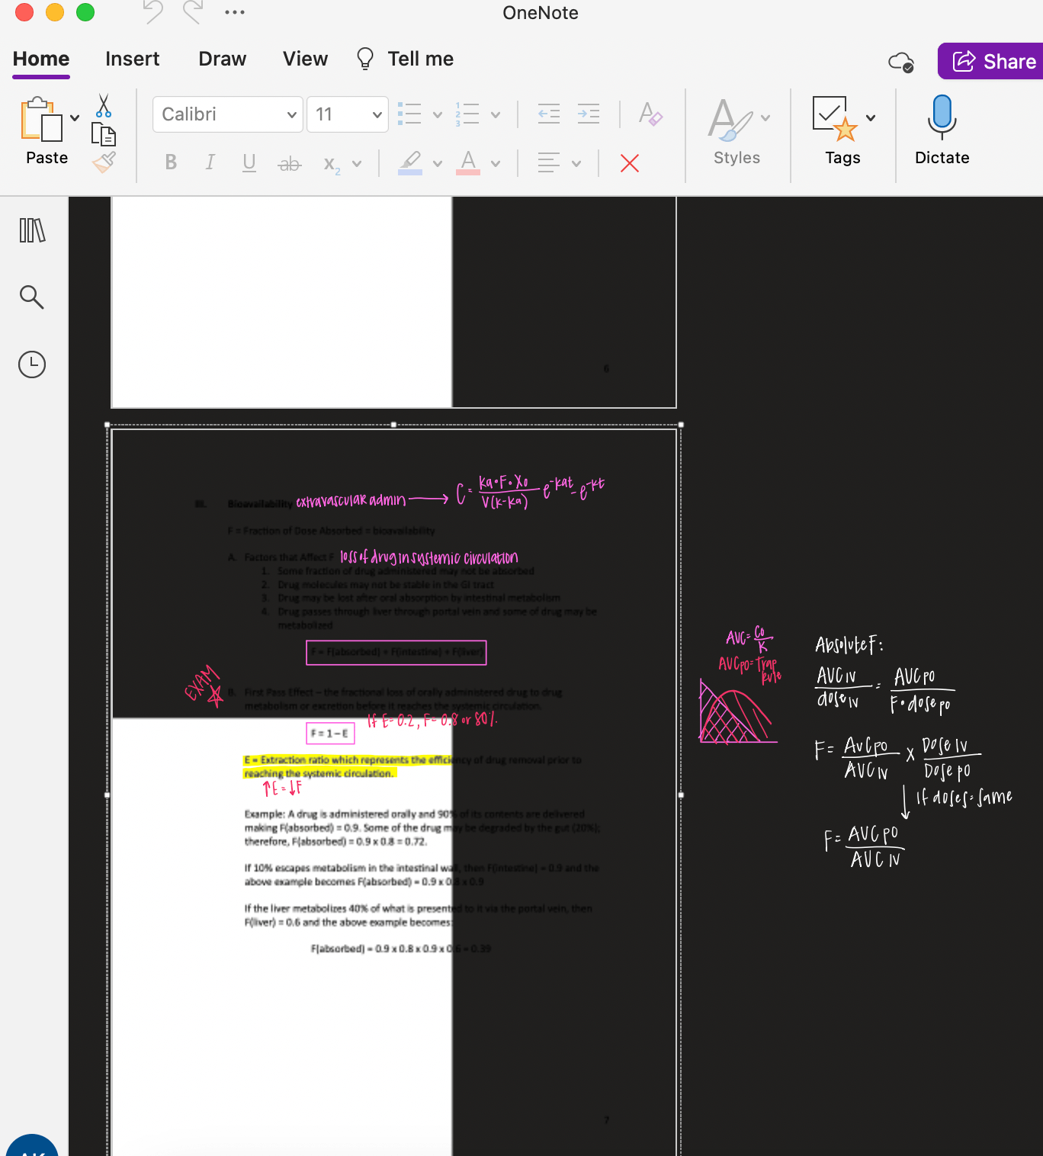Click the Tags to-do star button
The height and width of the screenshot is (1156, 1043).
[836, 118]
